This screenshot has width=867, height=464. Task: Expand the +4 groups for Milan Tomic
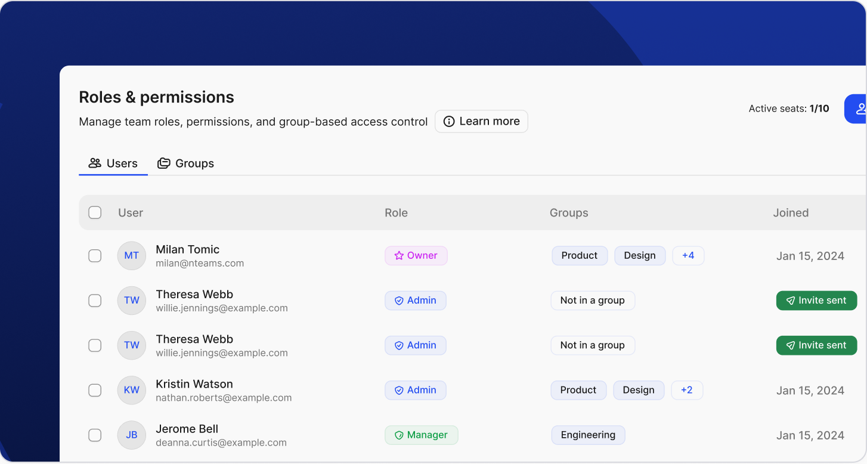[x=688, y=256]
